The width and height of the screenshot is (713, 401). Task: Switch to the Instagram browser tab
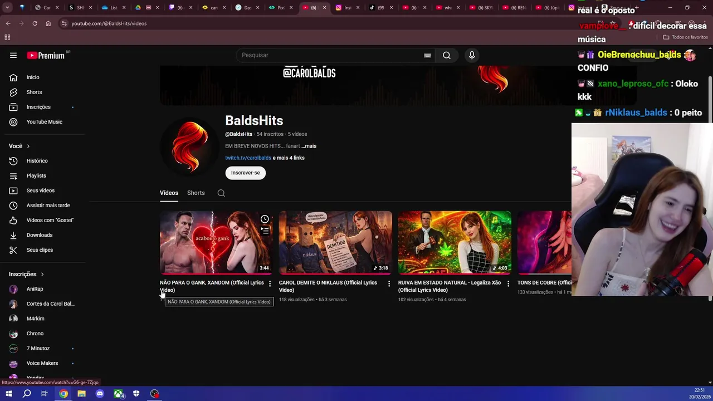347,8
